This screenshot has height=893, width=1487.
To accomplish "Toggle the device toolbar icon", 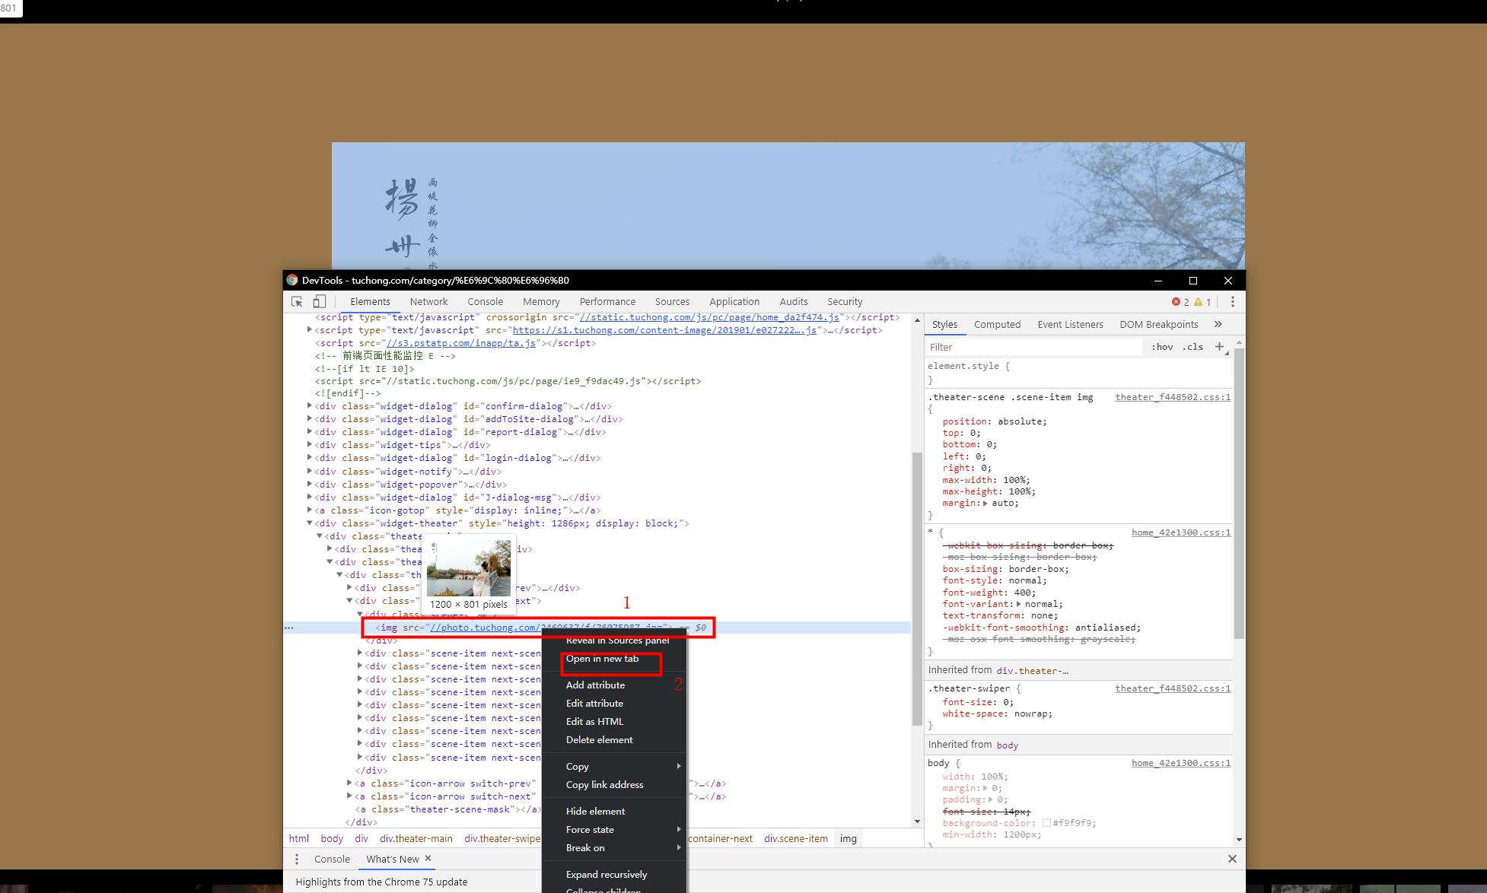I will [x=320, y=302].
